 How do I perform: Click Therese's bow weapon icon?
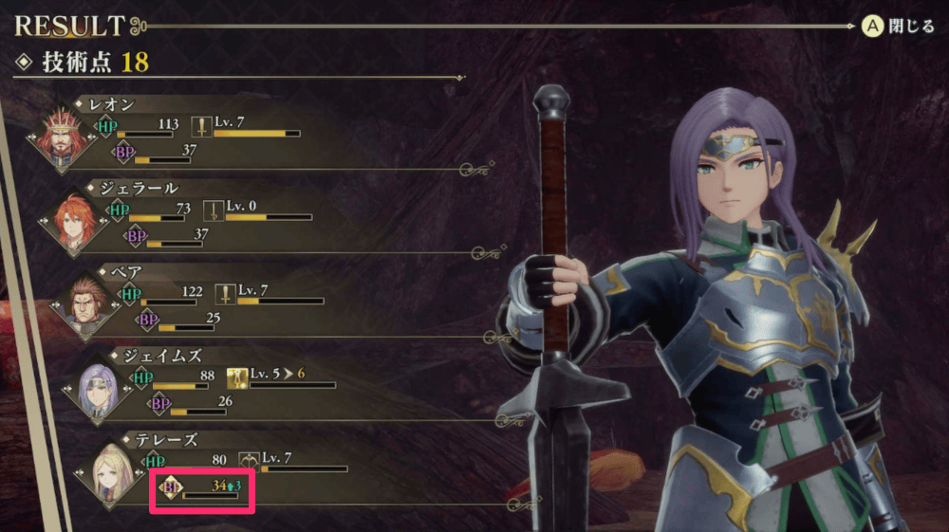pyautogui.click(x=249, y=462)
